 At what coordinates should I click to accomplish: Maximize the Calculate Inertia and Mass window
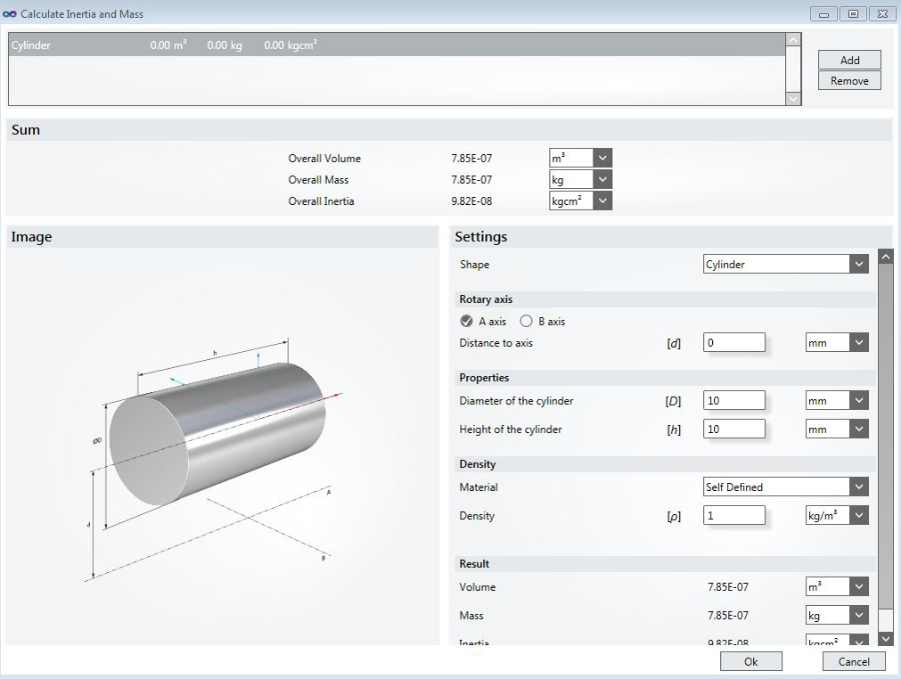point(853,13)
